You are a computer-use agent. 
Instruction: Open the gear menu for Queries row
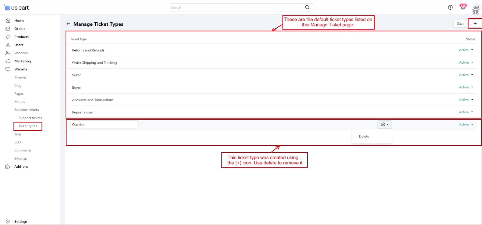click(384, 125)
